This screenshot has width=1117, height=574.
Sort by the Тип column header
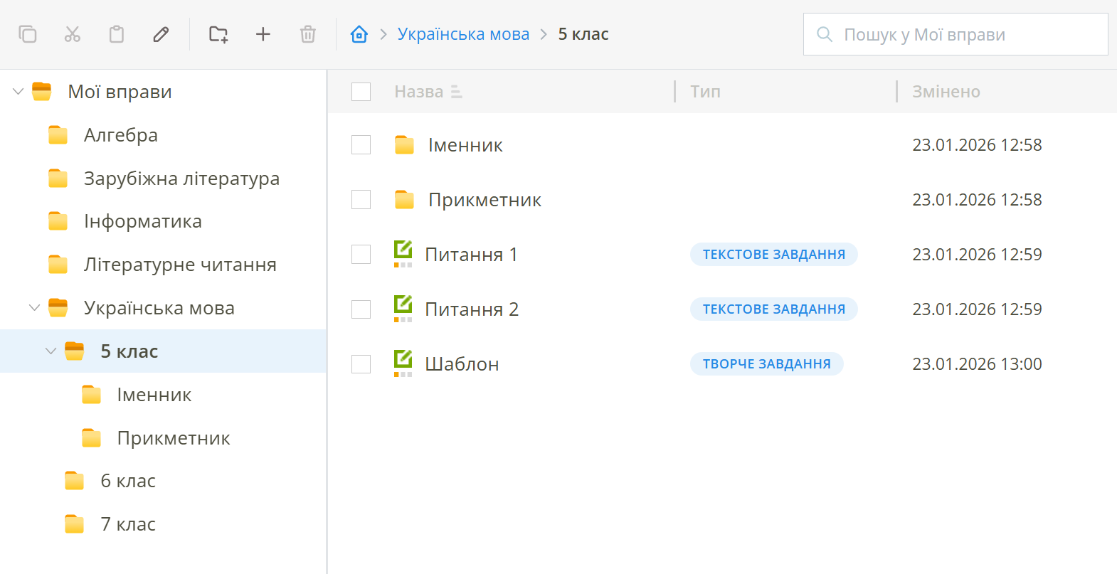point(705,92)
